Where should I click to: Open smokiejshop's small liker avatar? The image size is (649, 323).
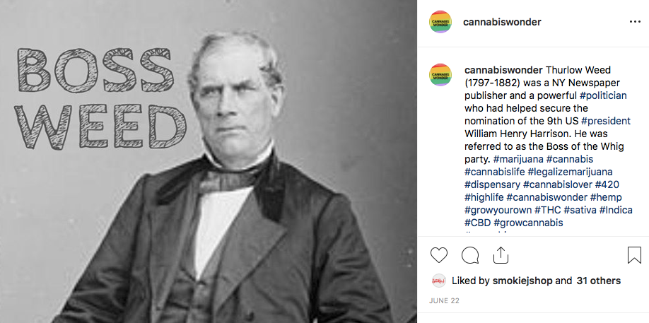[x=439, y=281]
